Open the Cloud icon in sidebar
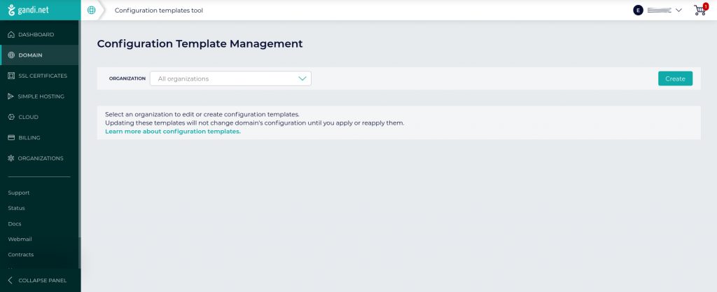The height and width of the screenshot is (292, 717). pos(11,117)
